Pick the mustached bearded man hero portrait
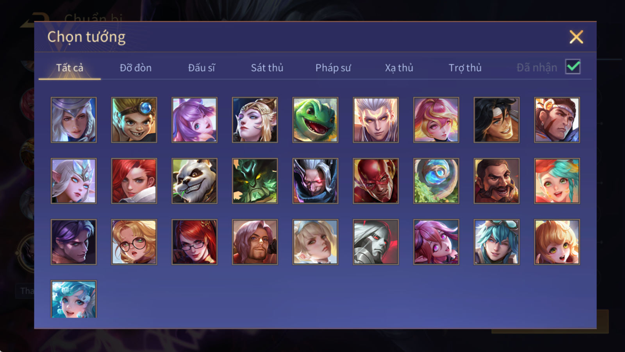This screenshot has height=352, width=625. (x=496, y=181)
